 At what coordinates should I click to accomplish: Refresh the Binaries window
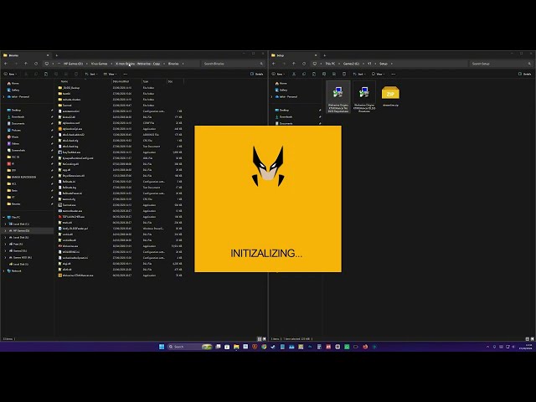[x=36, y=64]
